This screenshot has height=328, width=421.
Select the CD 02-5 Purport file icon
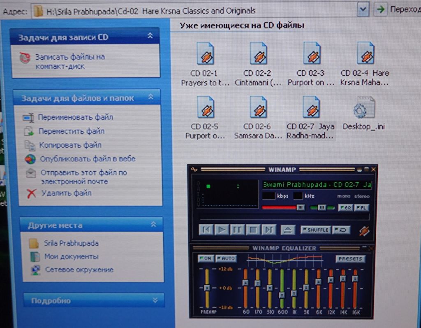pyautogui.click(x=206, y=107)
